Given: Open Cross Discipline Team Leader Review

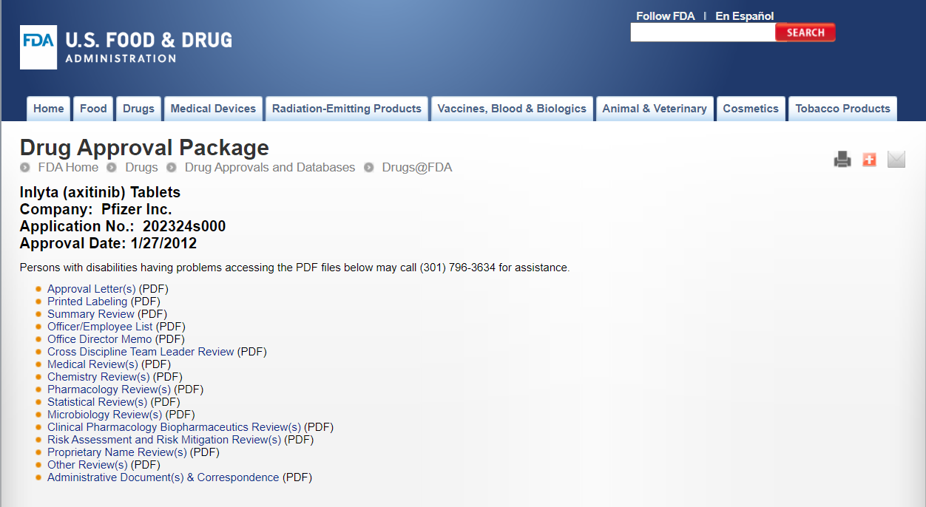Looking at the screenshot, I should tap(141, 352).
